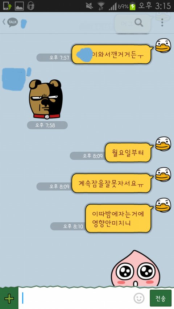174x309 pixels.
Task: Select the 이와서깬거거든 message bubble
Action: click(x=111, y=54)
